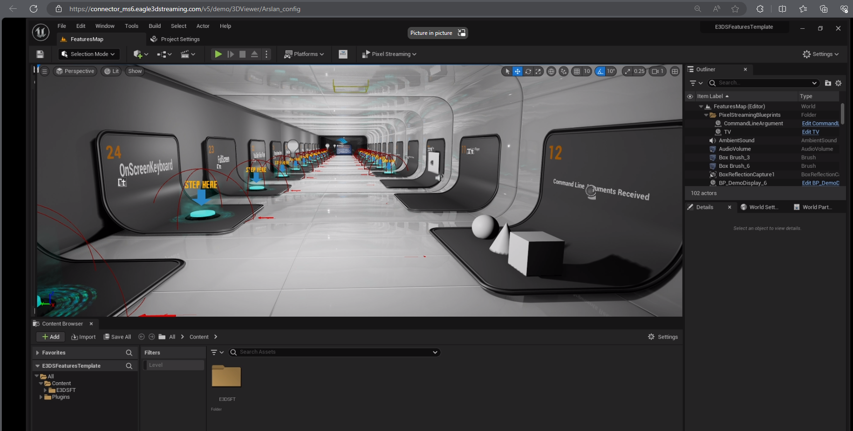This screenshot has width=853, height=431.
Task: Activate the Translate move tool
Action: point(518,71)
